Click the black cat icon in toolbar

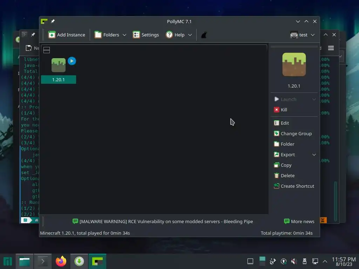click(204, 35)
